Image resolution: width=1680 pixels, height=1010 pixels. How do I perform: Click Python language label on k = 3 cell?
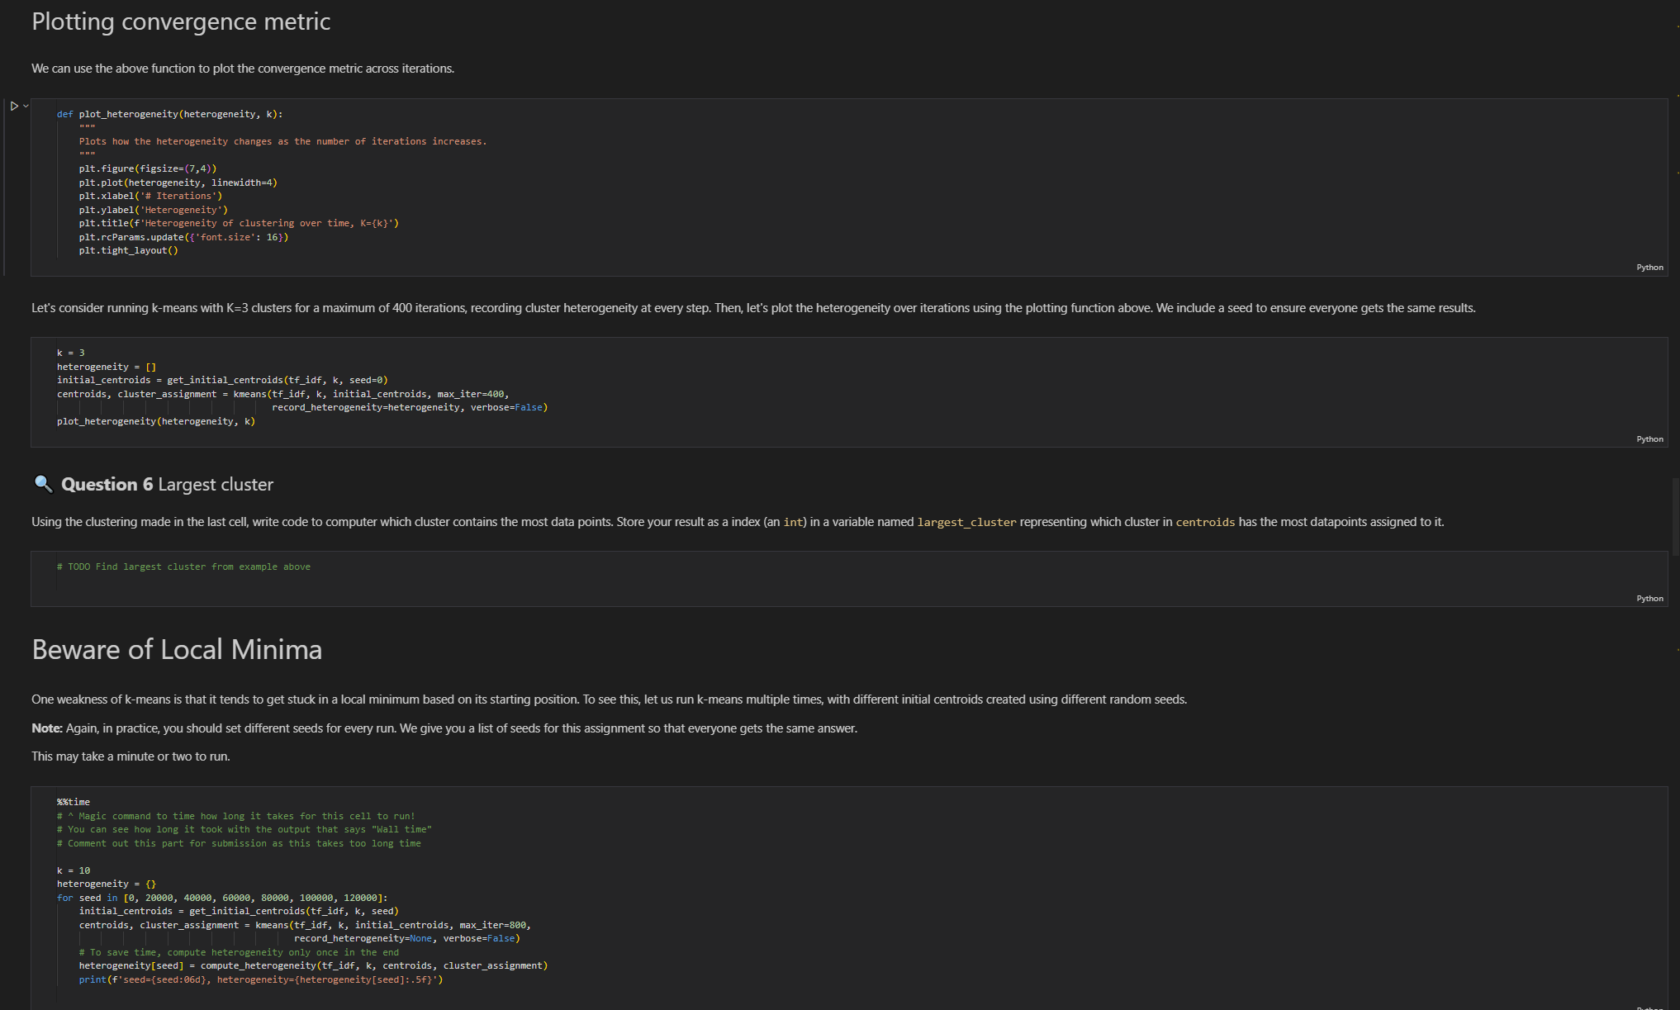point(1649,439)
